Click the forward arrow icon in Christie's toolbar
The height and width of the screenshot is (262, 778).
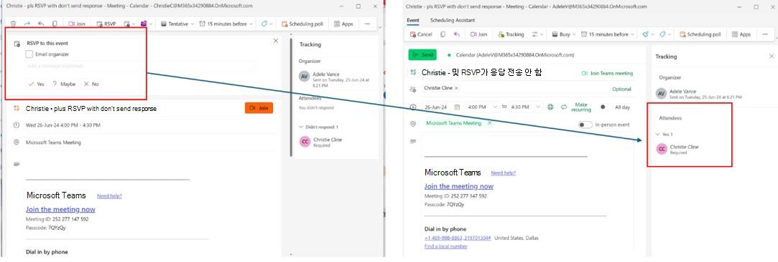(27, 23)
